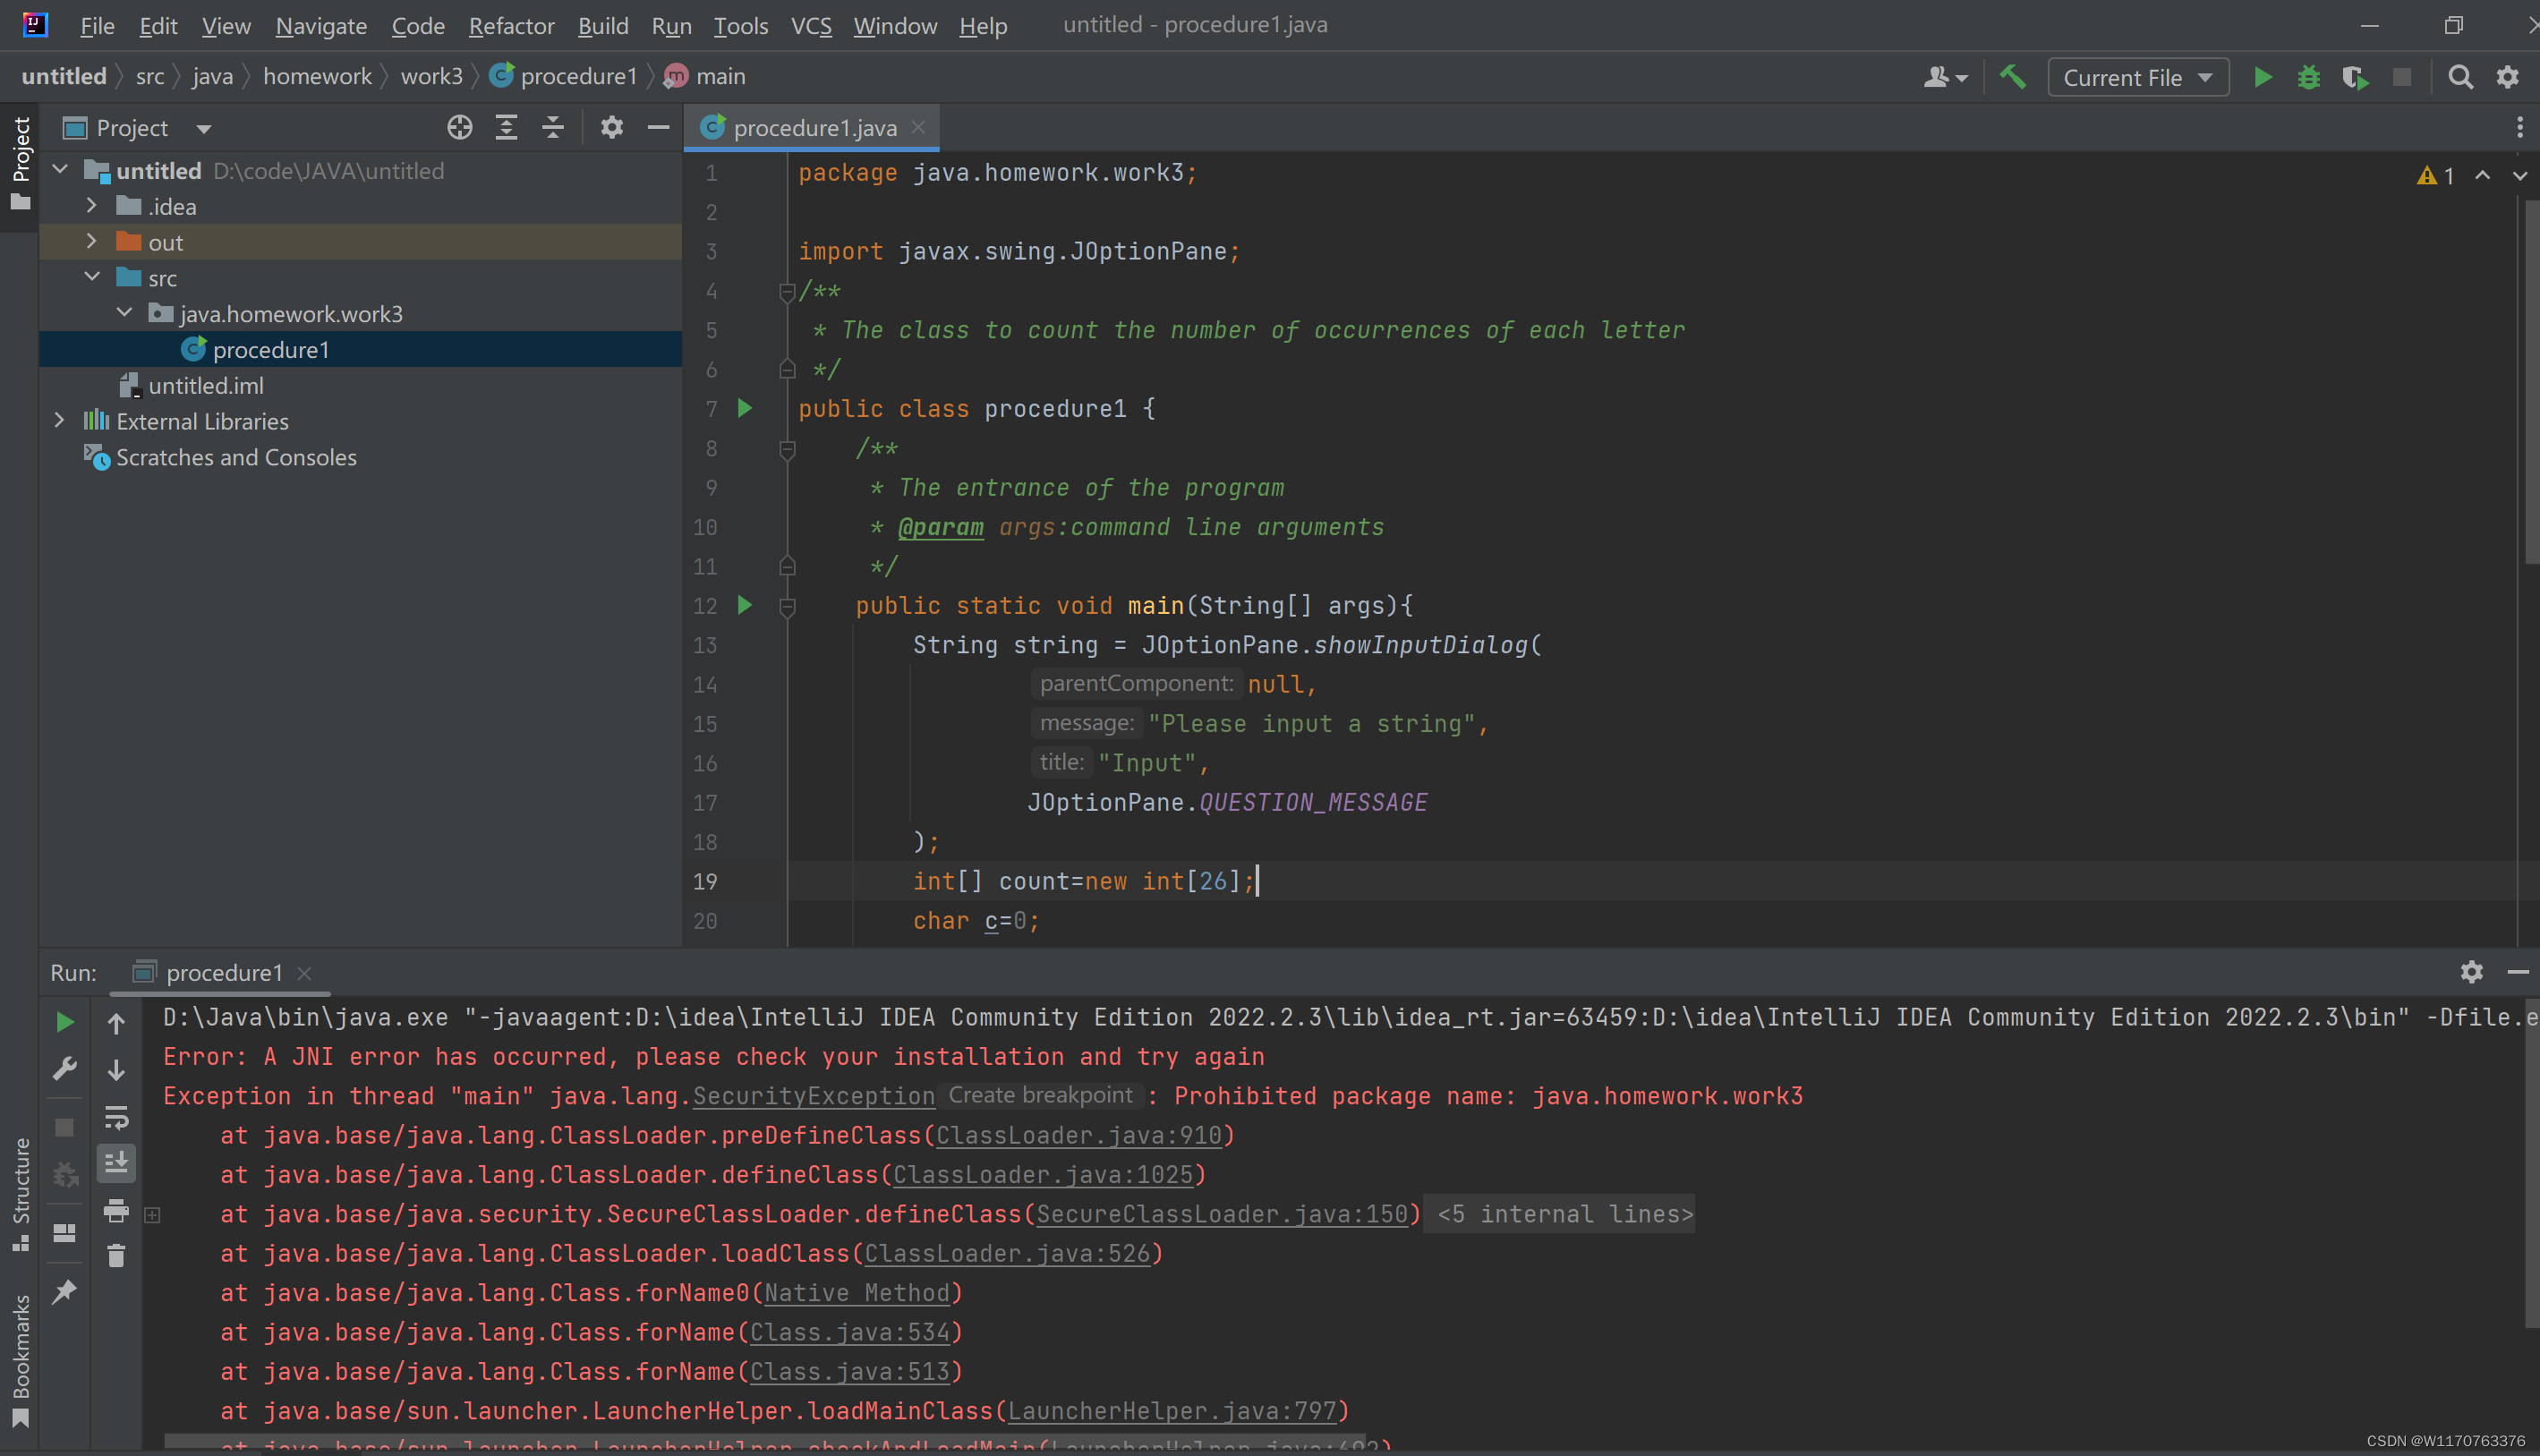
Task: Toggle scroll to end in console
Action: coord(116,1163)
